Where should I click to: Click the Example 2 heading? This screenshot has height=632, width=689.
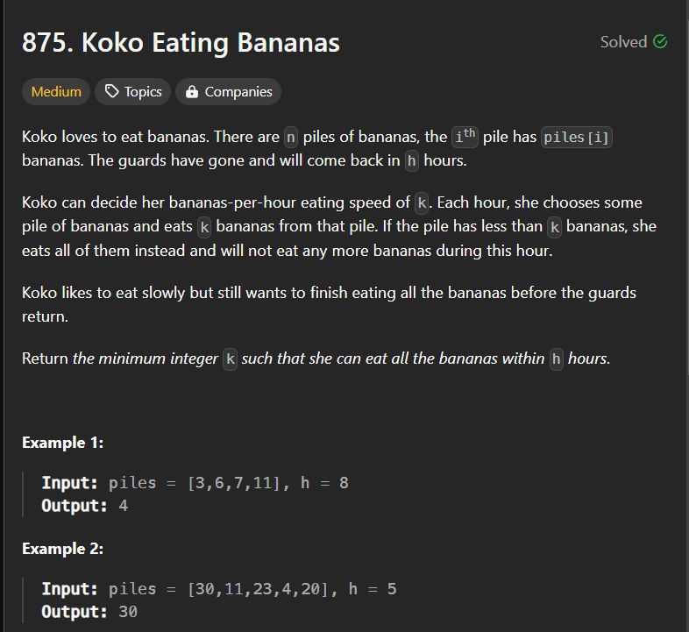tap(63, 549)
